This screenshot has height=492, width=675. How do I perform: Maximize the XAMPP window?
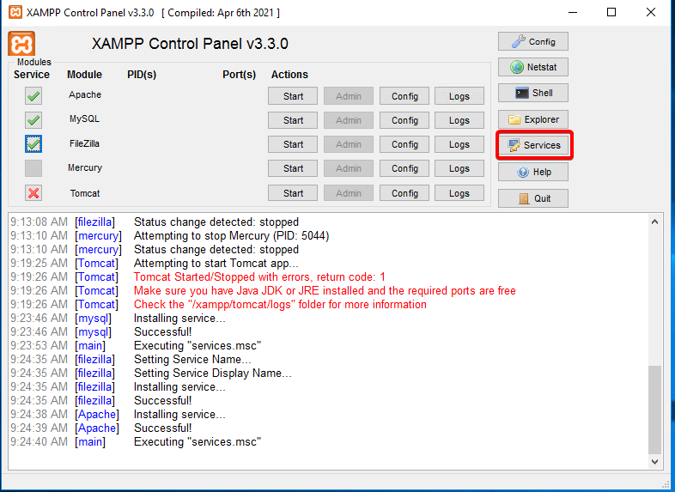pyautogui.click(x=611, y=12)
